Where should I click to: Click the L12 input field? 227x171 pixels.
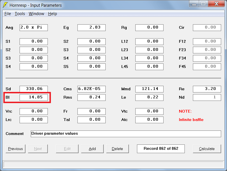149,42
